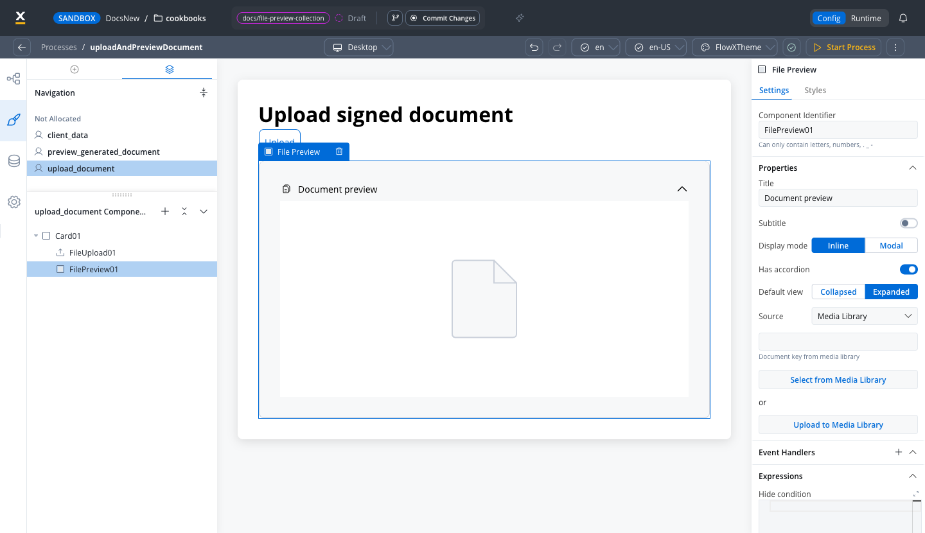
Task: Go back with the arrow button
Action: coord(22,47)
